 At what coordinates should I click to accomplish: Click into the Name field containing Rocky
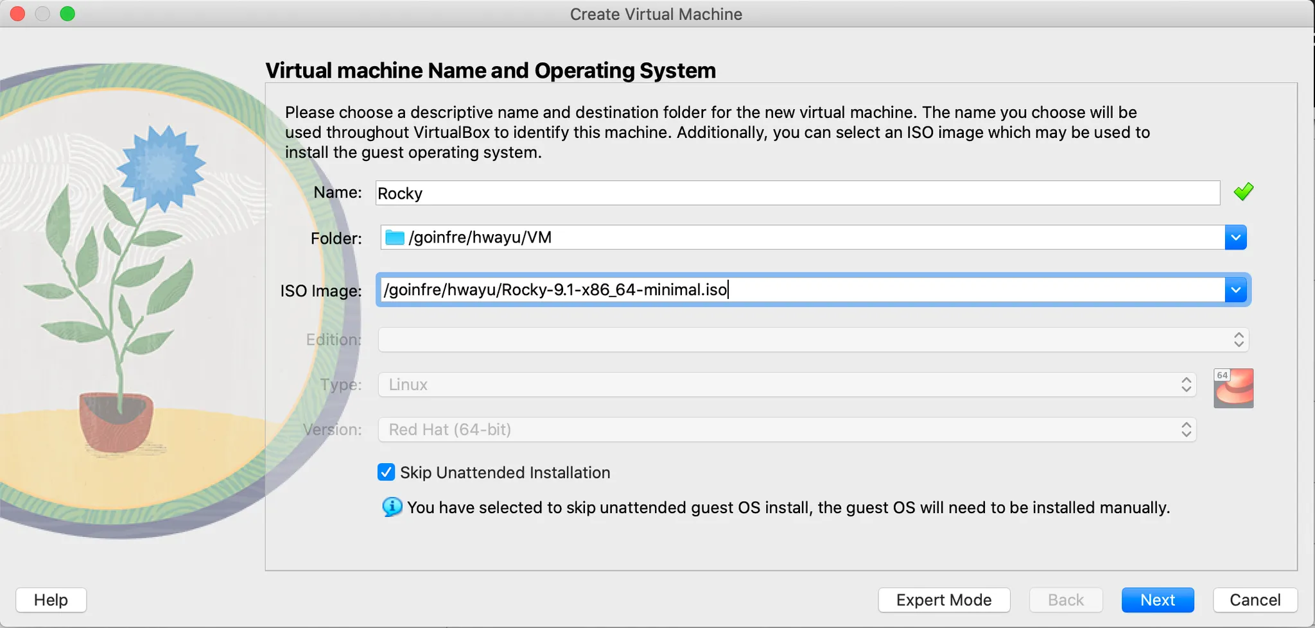tap(796, 193)
